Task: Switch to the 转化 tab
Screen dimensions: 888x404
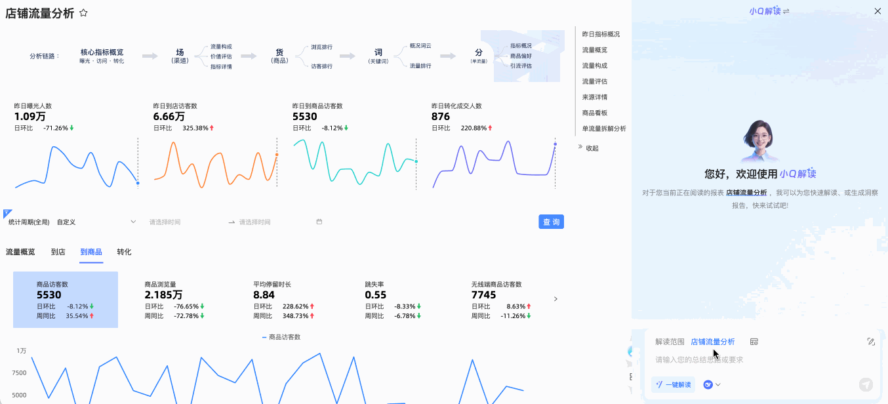Action: click(x=124, y=252)
